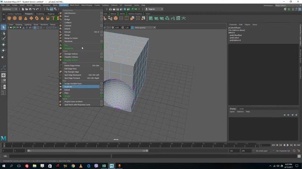302x169 pixels.
Task: Create a polygon cone from shelf
Action: tap(25, 18)
